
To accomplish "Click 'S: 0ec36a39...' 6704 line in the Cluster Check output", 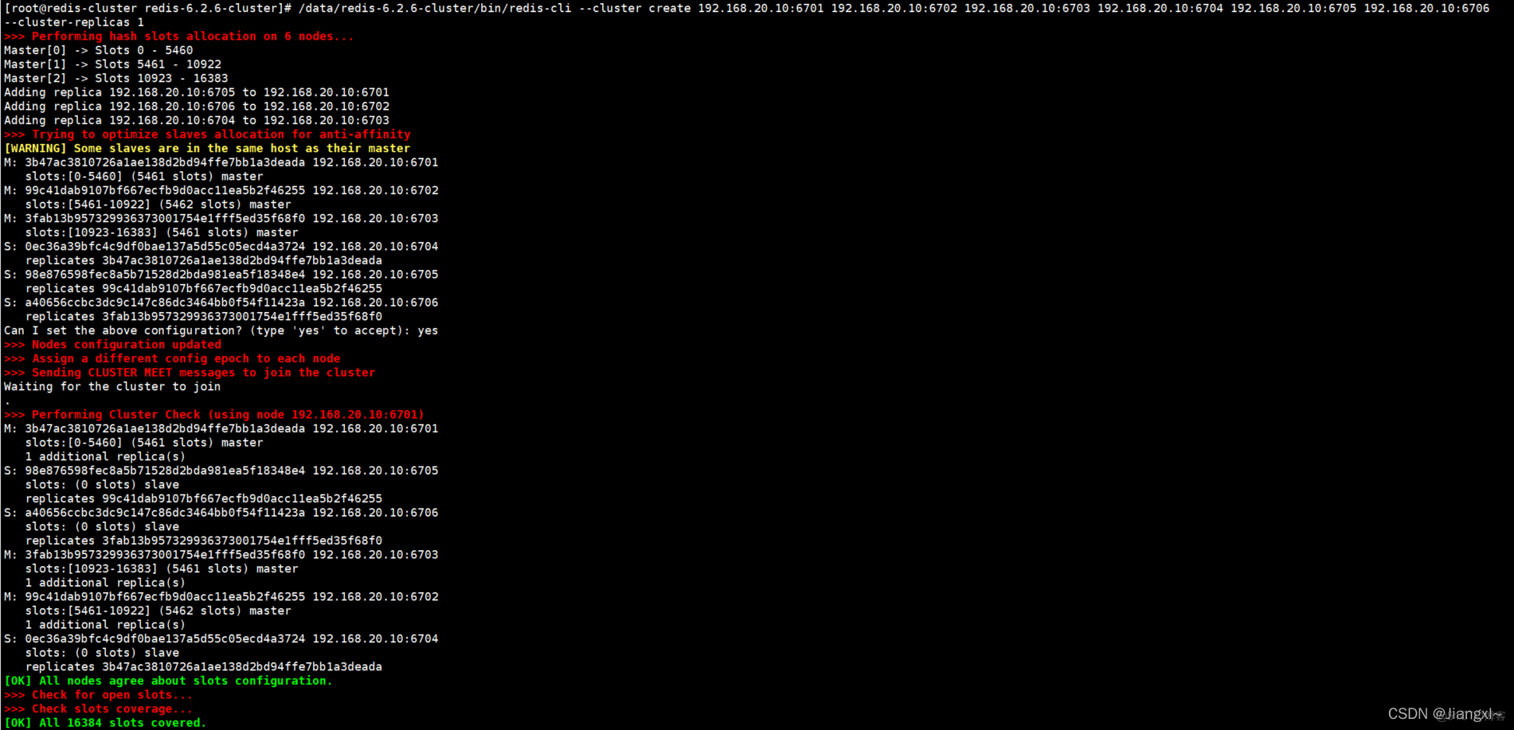I will (x=221, y=639).
